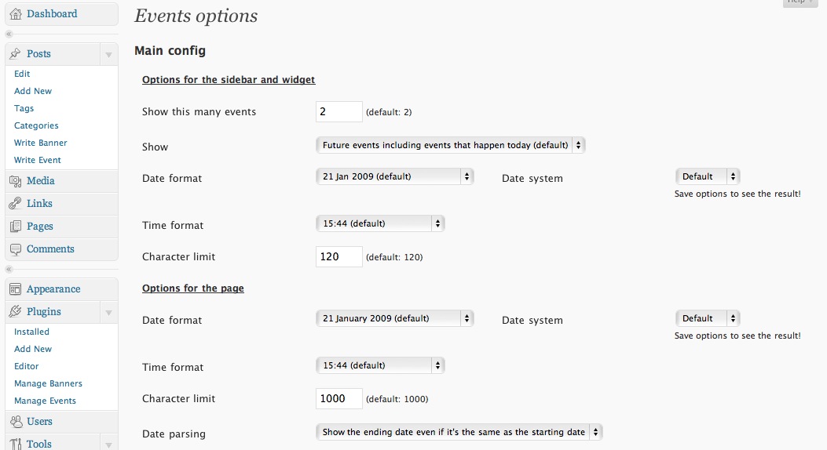Image resolution: width=827 pixels, height=450 pixels.
Task: Open sidebar Date format dropdown
Action: [394, 176]
